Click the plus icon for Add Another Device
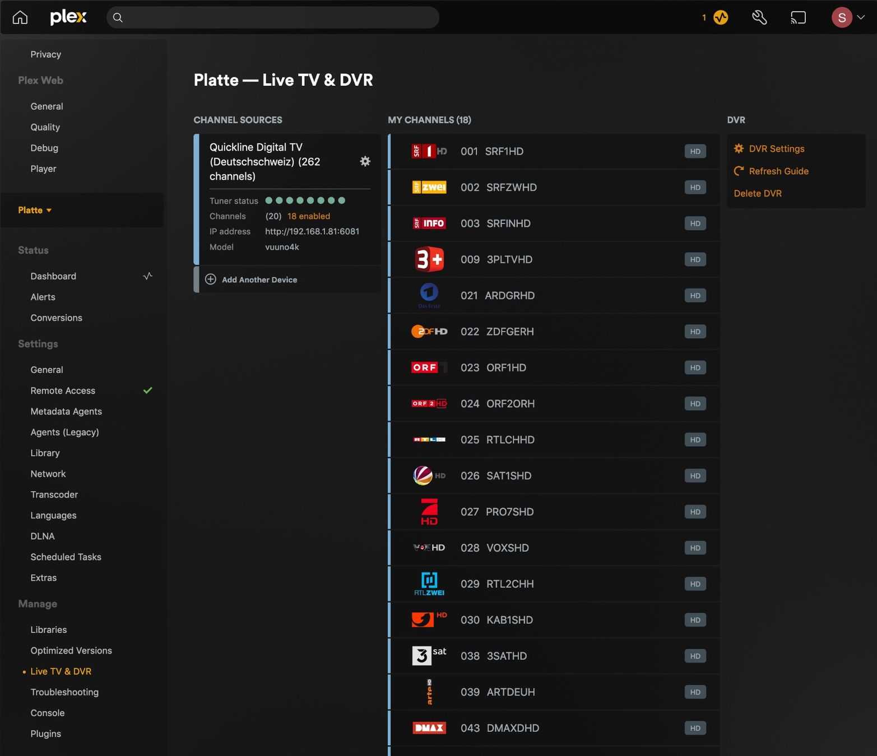877x756 pixels. pyautogui.click(x=211, y=279)
